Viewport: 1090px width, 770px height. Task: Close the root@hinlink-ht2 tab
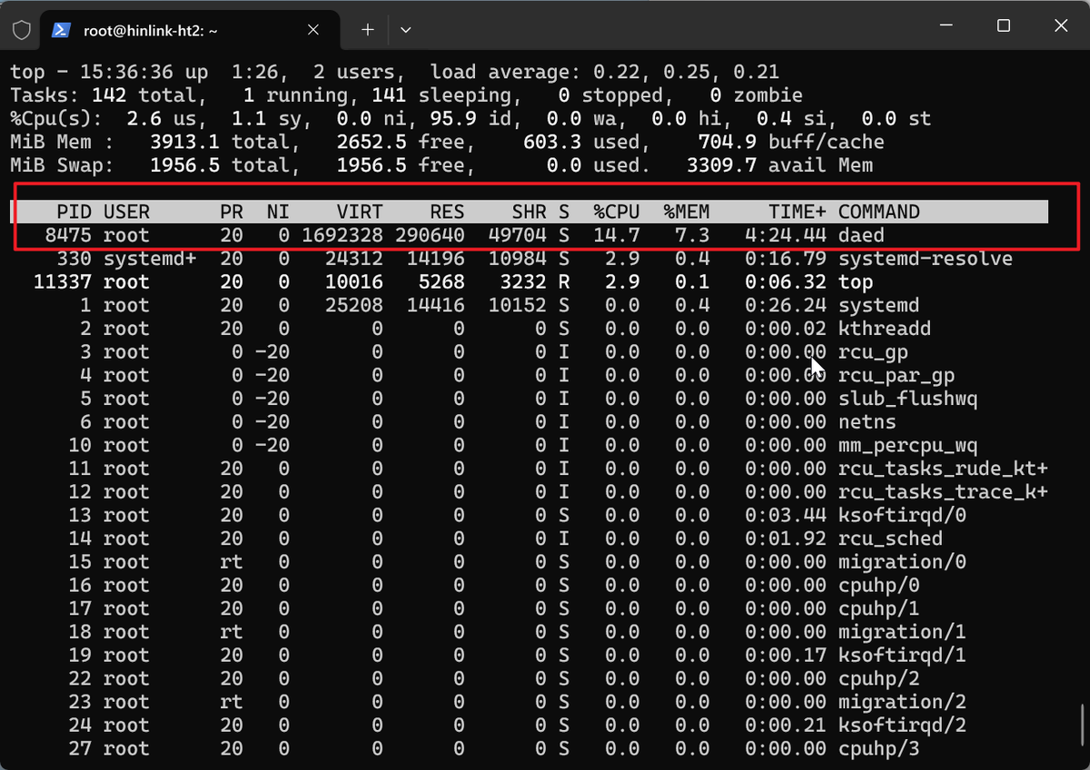tap(313, 30)
